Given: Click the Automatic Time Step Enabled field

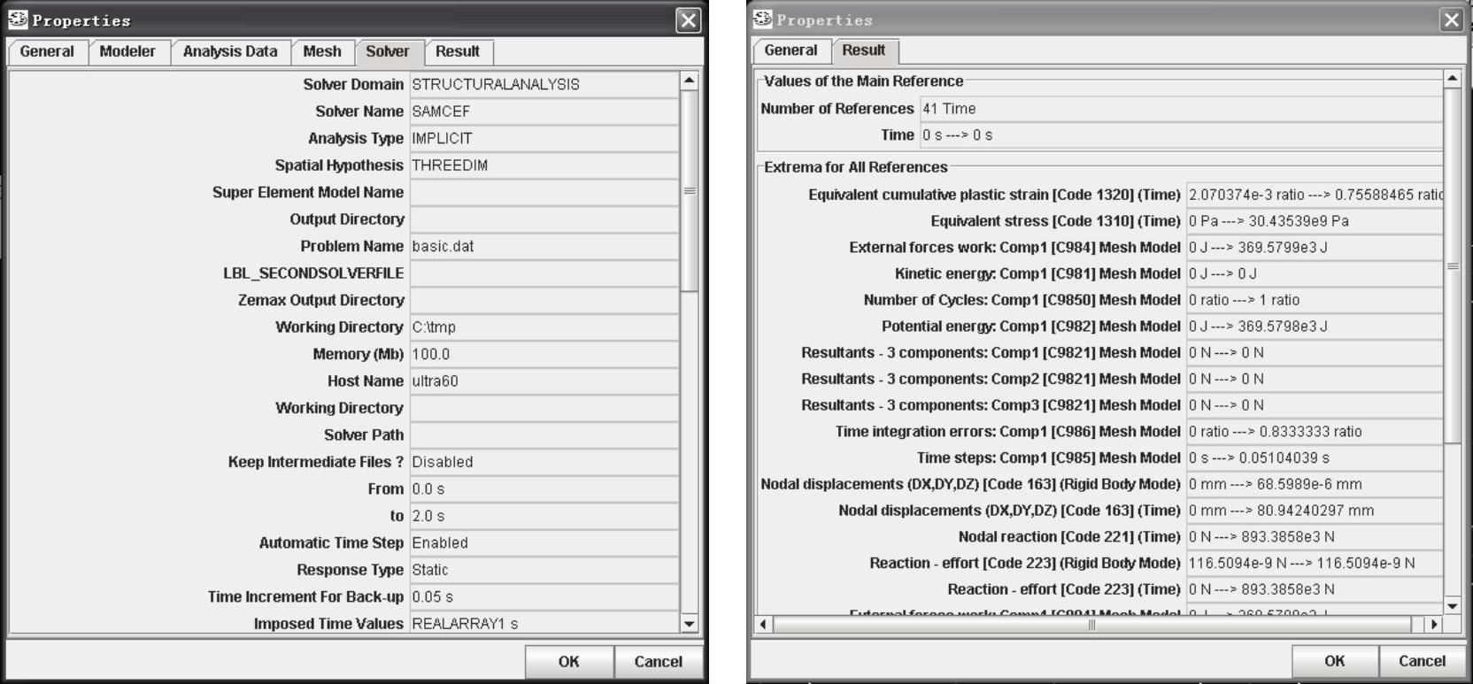Looking at the screenshot, I should click(544, 543).
